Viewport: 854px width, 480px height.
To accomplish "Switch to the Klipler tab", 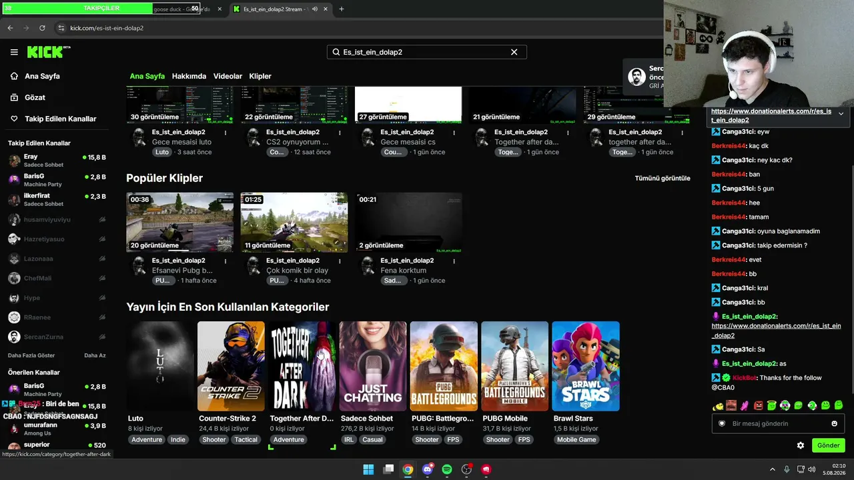I will pyautogui.click(x=260, y=76).
